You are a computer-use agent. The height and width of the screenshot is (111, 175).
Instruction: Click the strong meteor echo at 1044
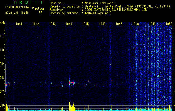click(x=72, y=83)
